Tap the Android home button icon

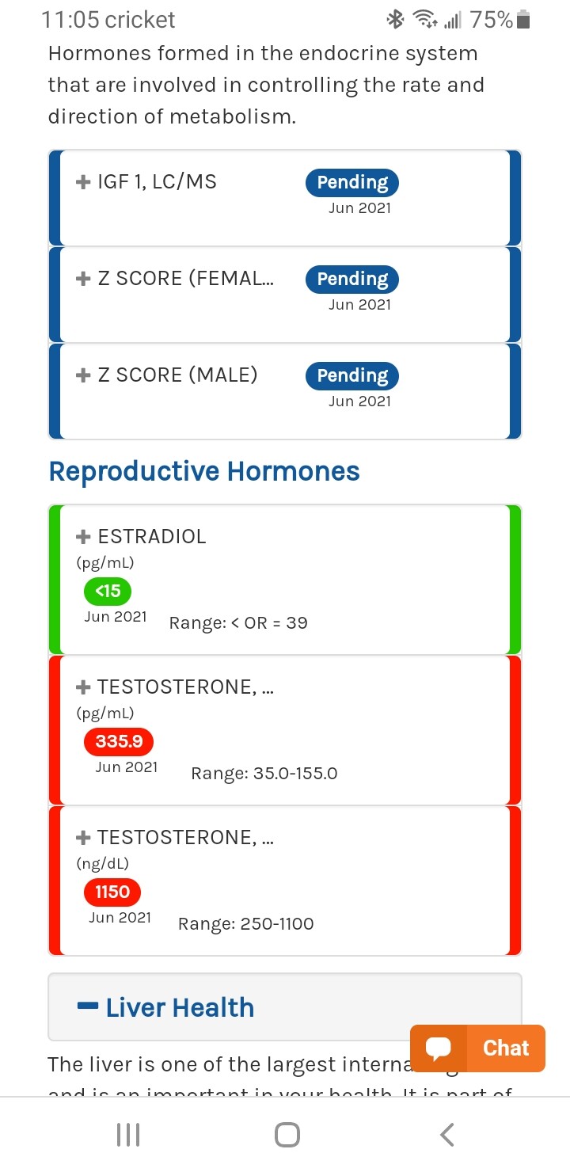tap(287, 1135)
